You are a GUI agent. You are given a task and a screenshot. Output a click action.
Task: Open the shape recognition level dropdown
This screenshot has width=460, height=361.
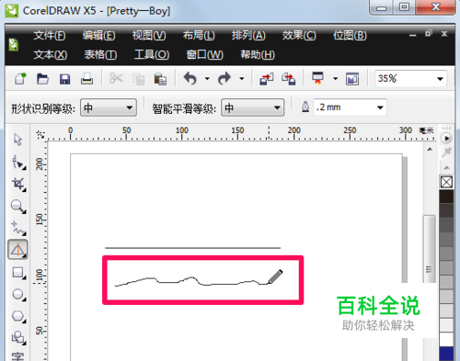109,107
